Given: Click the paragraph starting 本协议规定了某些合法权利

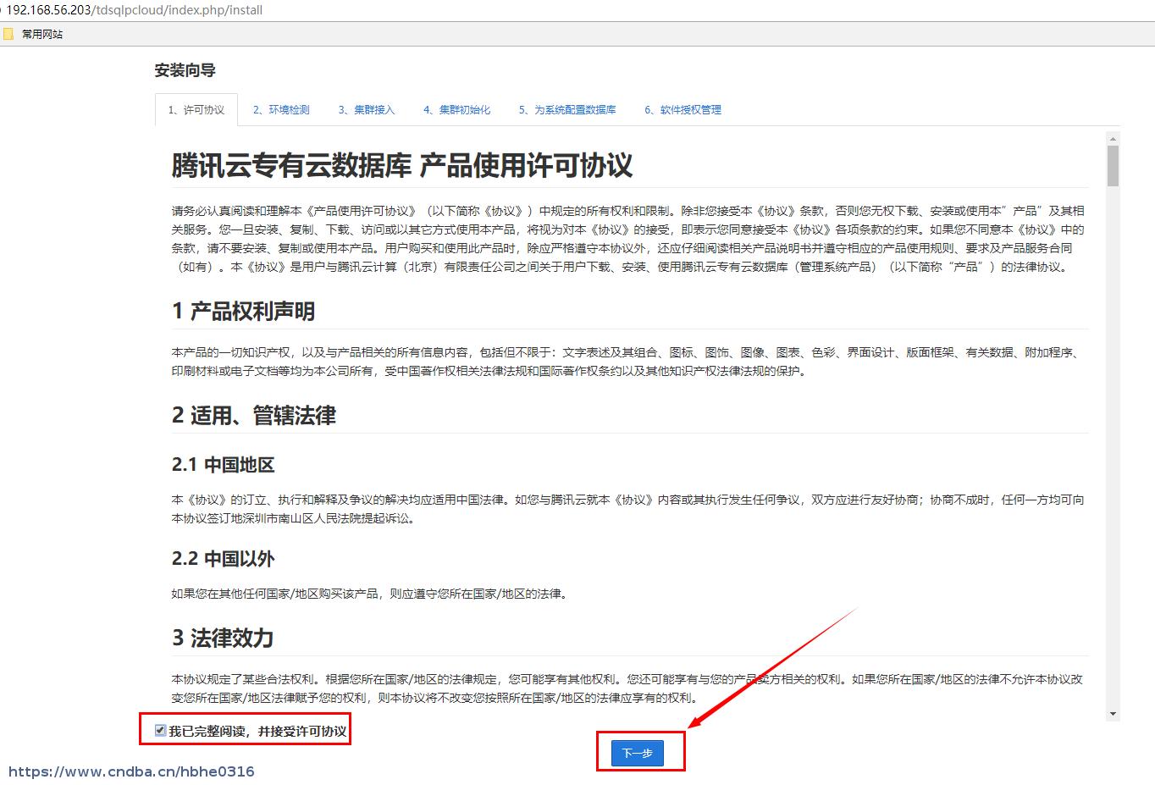Looking at the screenshot, I should pyautogui.click(x=627, y=688).
